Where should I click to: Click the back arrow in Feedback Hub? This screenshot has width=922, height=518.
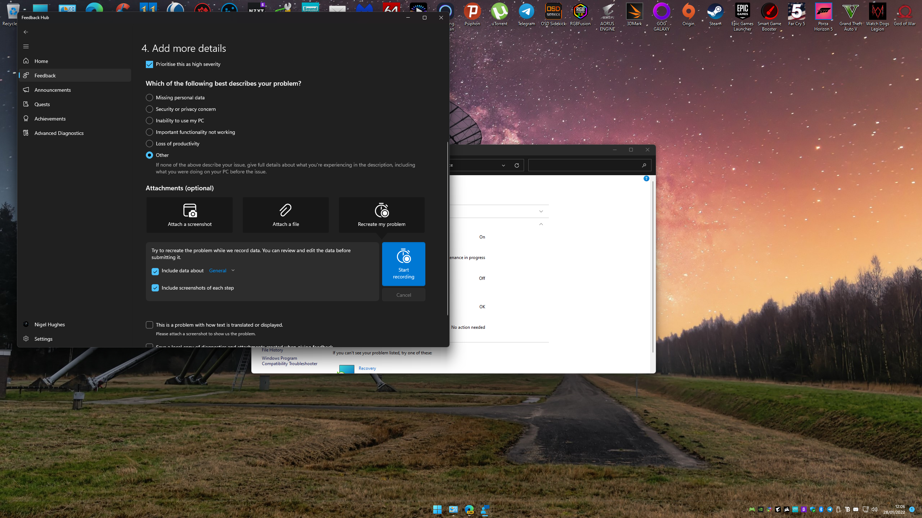click(x=26, y=32)
